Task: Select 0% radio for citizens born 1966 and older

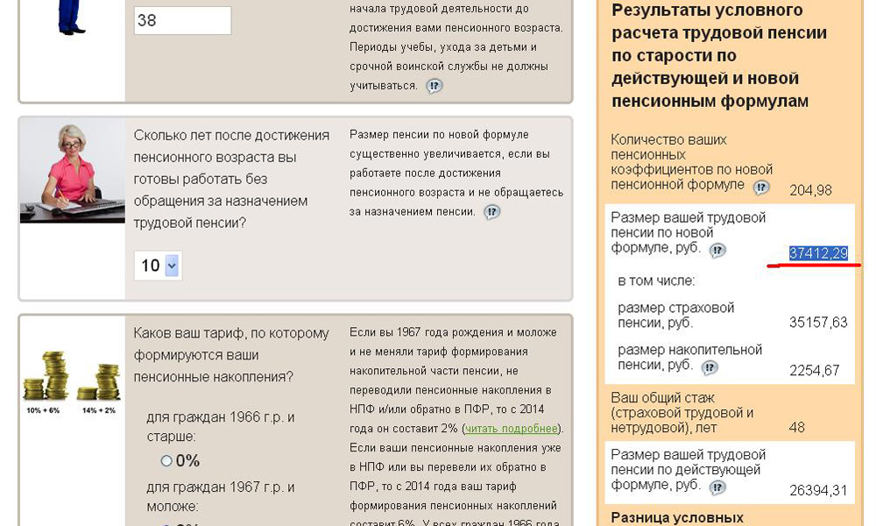Action: (x=166, y=460)
